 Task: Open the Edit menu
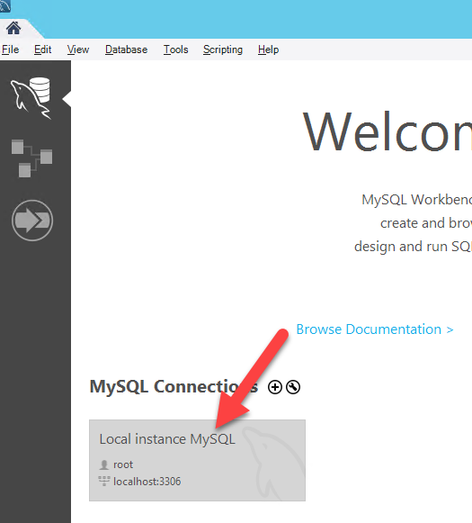tap(42, 50)
